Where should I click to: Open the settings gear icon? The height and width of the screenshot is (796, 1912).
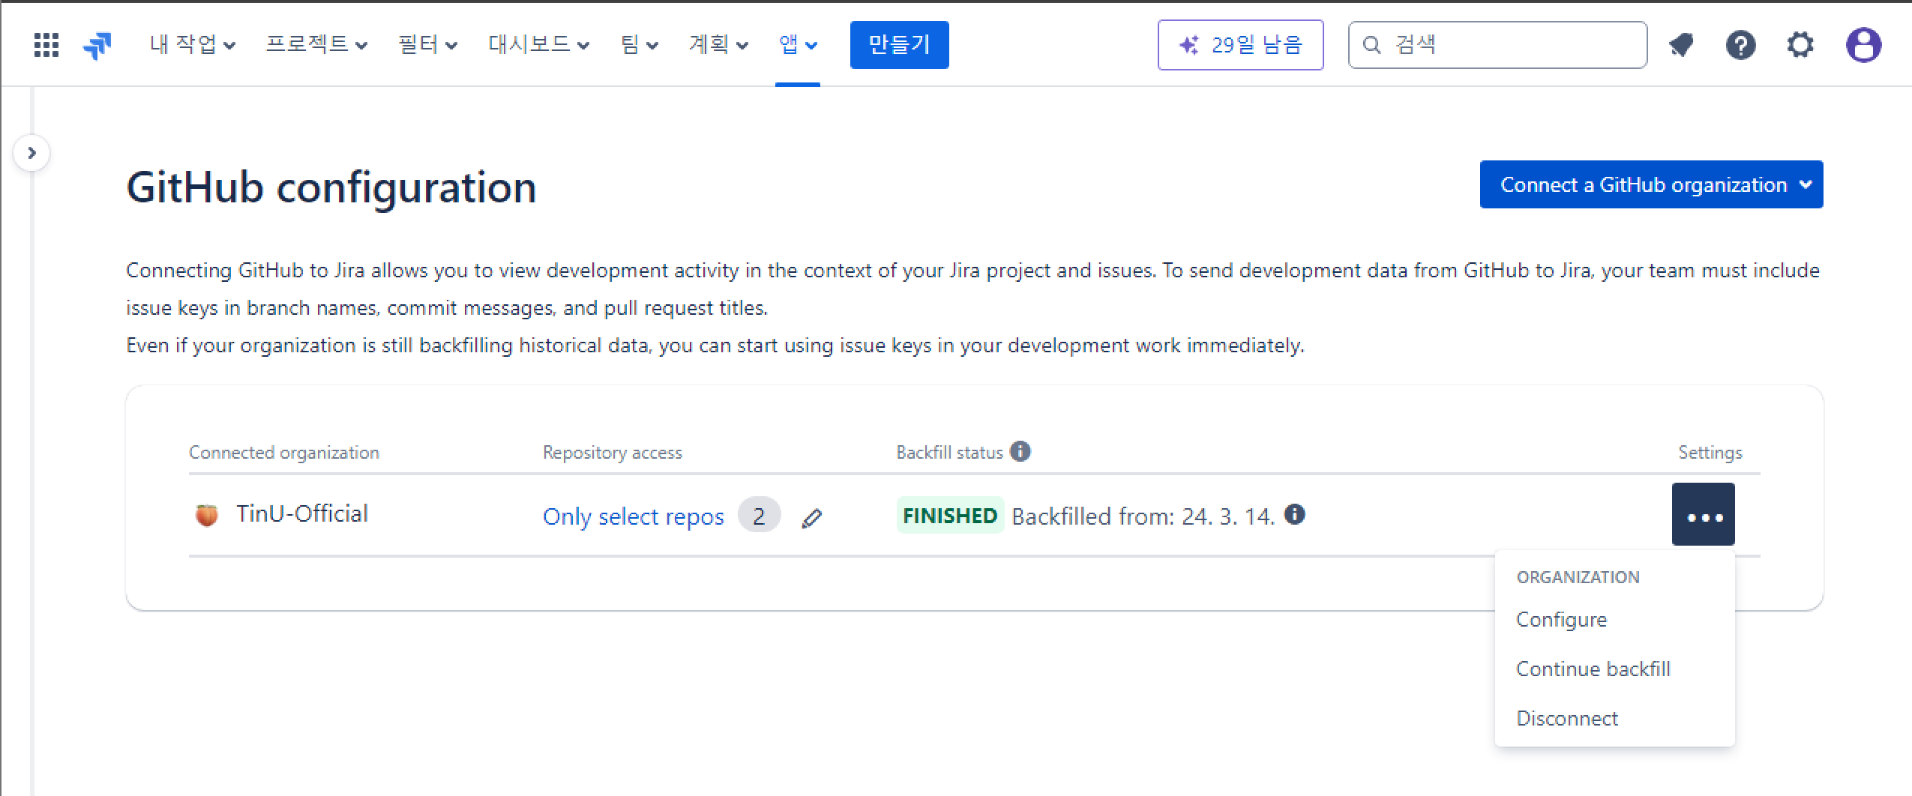pyautogui.click(x=1800, y=45)
